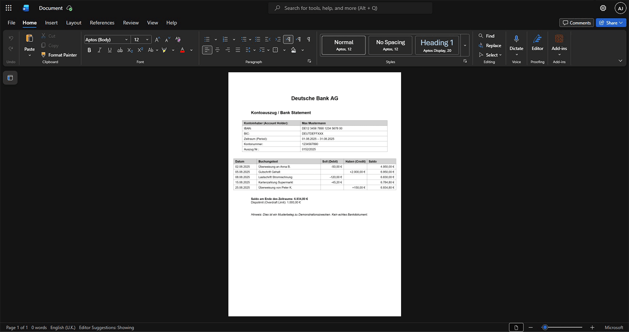
Task: Toggle bold formatting
Action: pyautogui.click(x=89, y=50)
